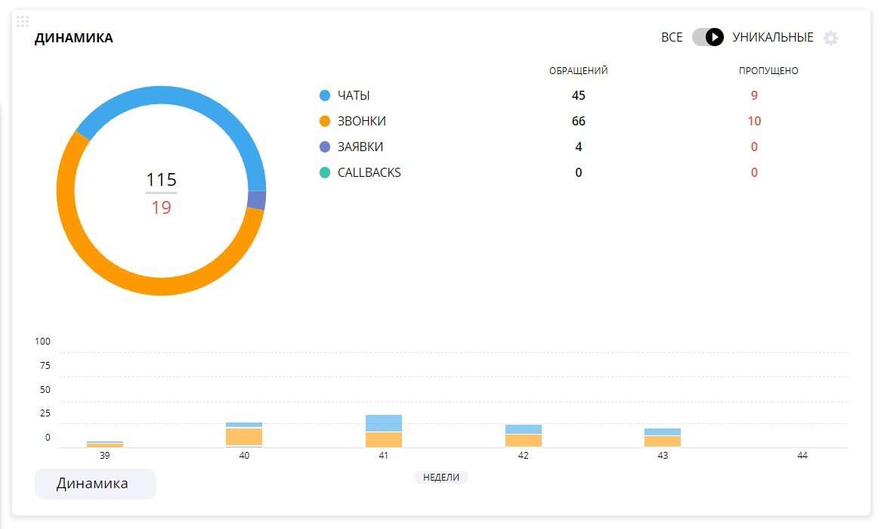Screen dimensions: 884x529
Task: Open widget settings gear icon
Action: [x=830, y=38]
